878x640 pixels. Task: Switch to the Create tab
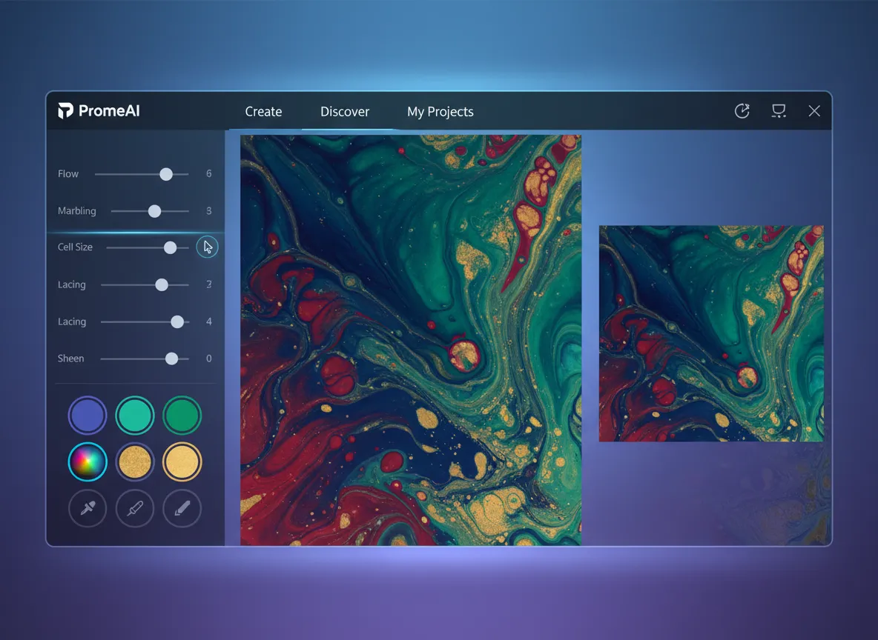[263, 112]
